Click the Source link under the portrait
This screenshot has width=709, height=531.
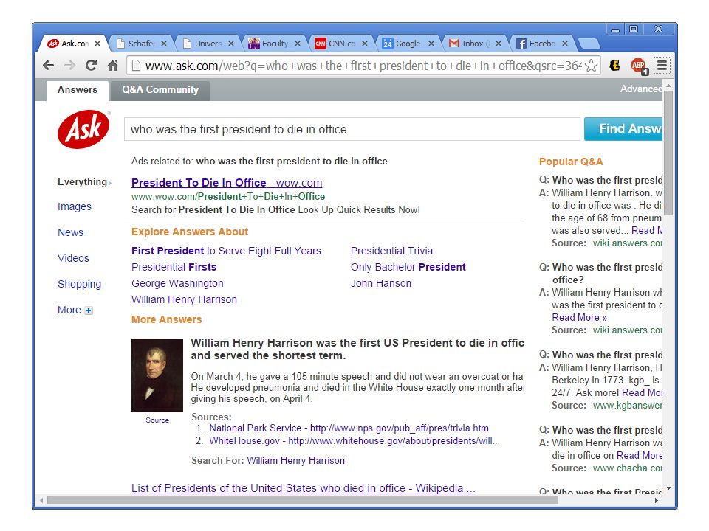click(157, 420)
